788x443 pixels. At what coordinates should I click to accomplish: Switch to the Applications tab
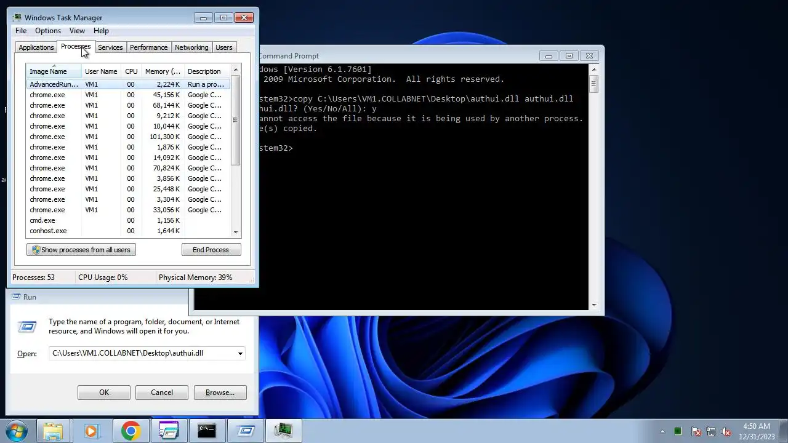coord(36,47)
